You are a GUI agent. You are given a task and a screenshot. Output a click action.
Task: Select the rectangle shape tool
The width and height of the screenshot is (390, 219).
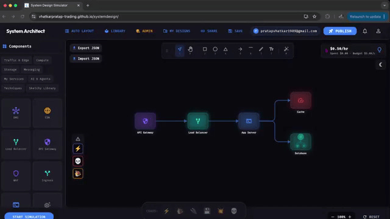coord(205,49)
